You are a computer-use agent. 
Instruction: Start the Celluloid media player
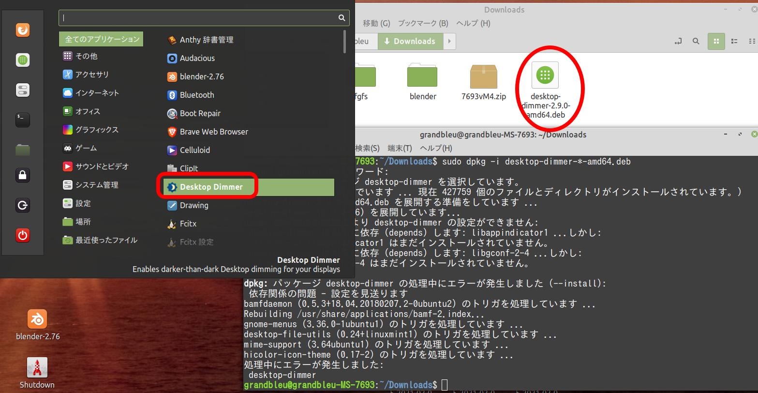pyautogui.click(x=195, y=150)
